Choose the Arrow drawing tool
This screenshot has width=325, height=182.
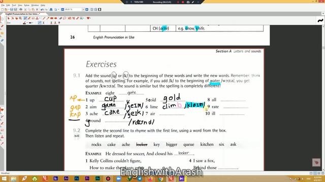tap(48, 18)
